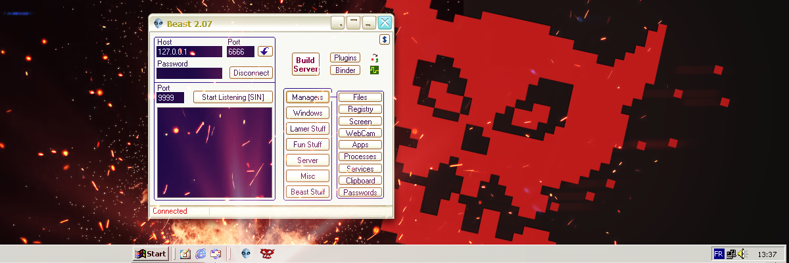Open the Services manager

click(x=360, y=169)
